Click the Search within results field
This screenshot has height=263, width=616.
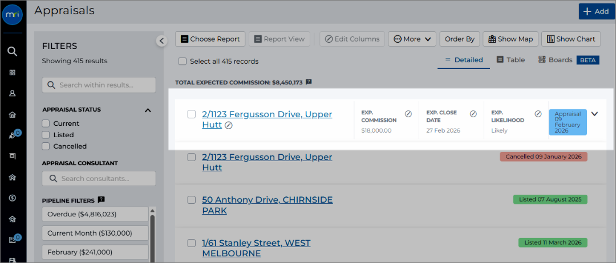pyautogui.click(x=99, y=85)
